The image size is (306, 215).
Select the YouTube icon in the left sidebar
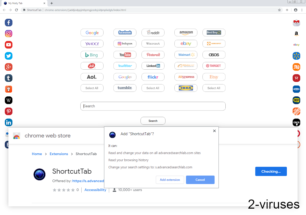[x=8, y=45]
